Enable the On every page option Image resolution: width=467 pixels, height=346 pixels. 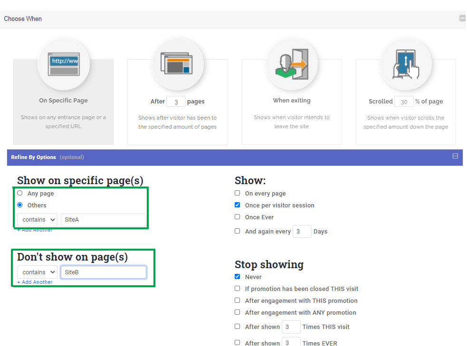tap(237, 193)
